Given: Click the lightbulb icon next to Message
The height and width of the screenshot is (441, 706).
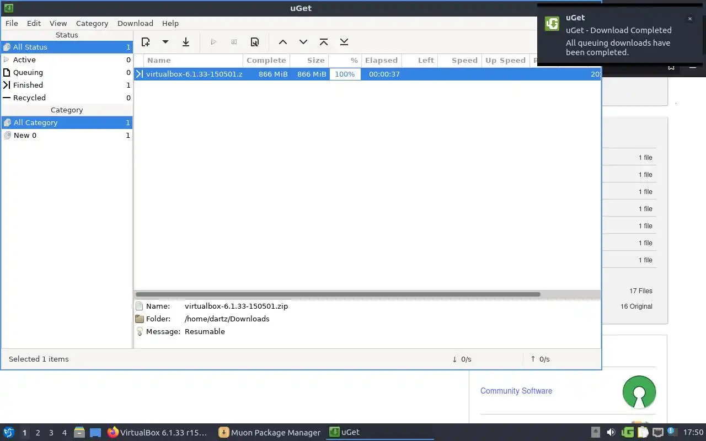Looking at the screenshot, I should point(140,331).
